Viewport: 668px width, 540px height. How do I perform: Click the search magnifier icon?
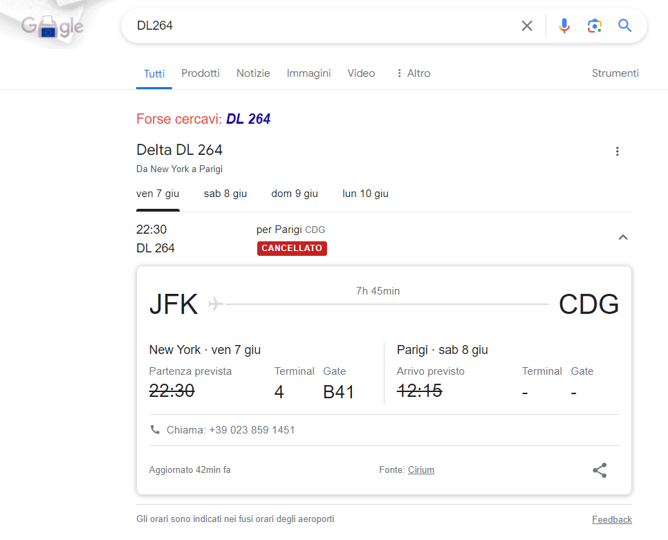625,26
